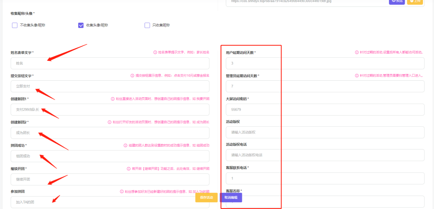Uncheck the 收集头像/昵称 checkbox
This screenshot has width=434, height=209.
pyautogui.click(x=81, y=25)
